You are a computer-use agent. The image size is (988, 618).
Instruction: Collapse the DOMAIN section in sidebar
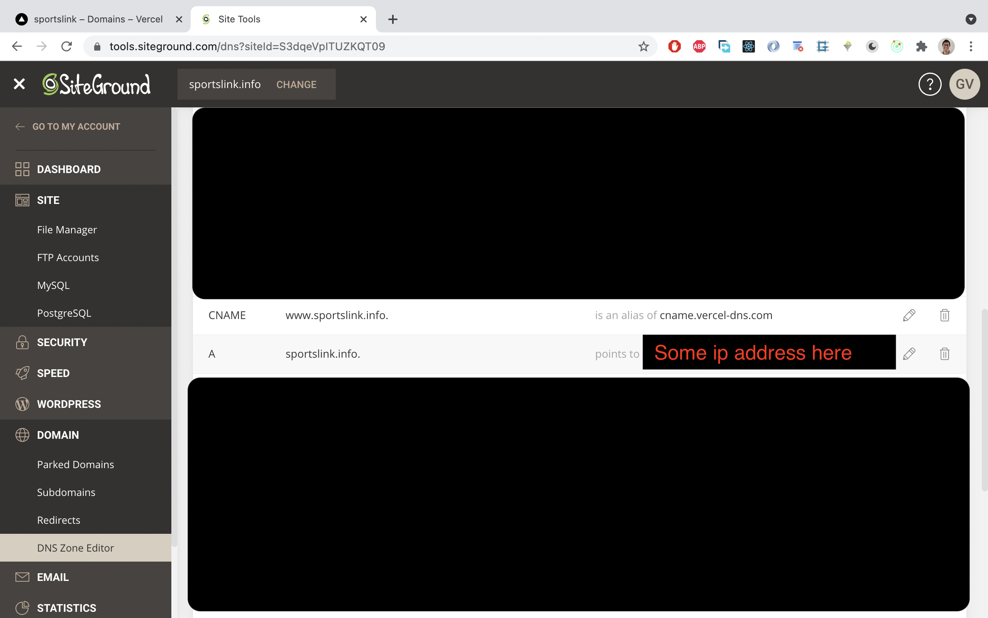click(x=58, y=435)
